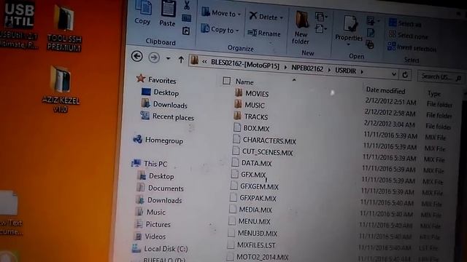Click Select all in the ribbon
The height and width of the screenshot is (262, 467).
click(x=406, y=23)
